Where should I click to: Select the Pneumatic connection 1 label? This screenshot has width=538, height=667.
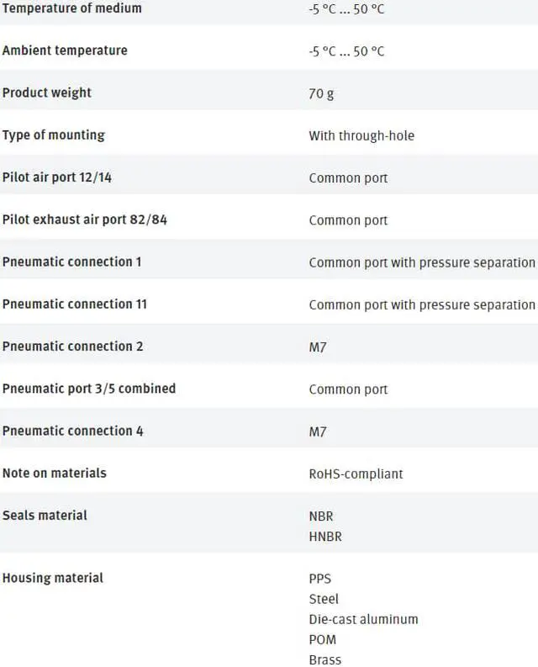click(71, 262)
